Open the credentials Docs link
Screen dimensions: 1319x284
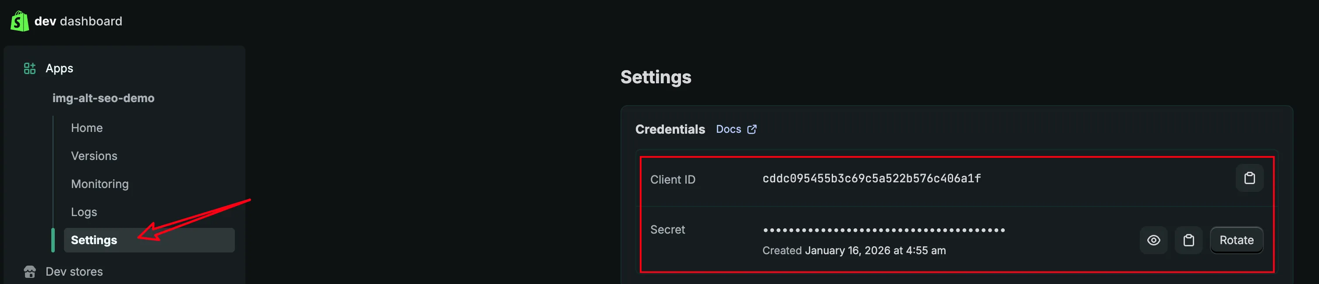[728, 129]
